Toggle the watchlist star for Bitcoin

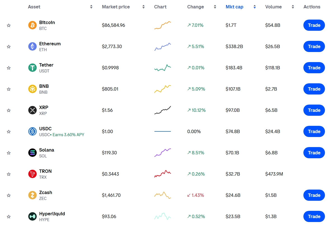point(9,25)
